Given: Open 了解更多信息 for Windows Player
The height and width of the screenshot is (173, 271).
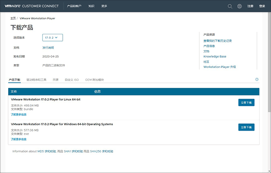Looking at the screenshot, I should pyautogui.click(x=19, y=139).
